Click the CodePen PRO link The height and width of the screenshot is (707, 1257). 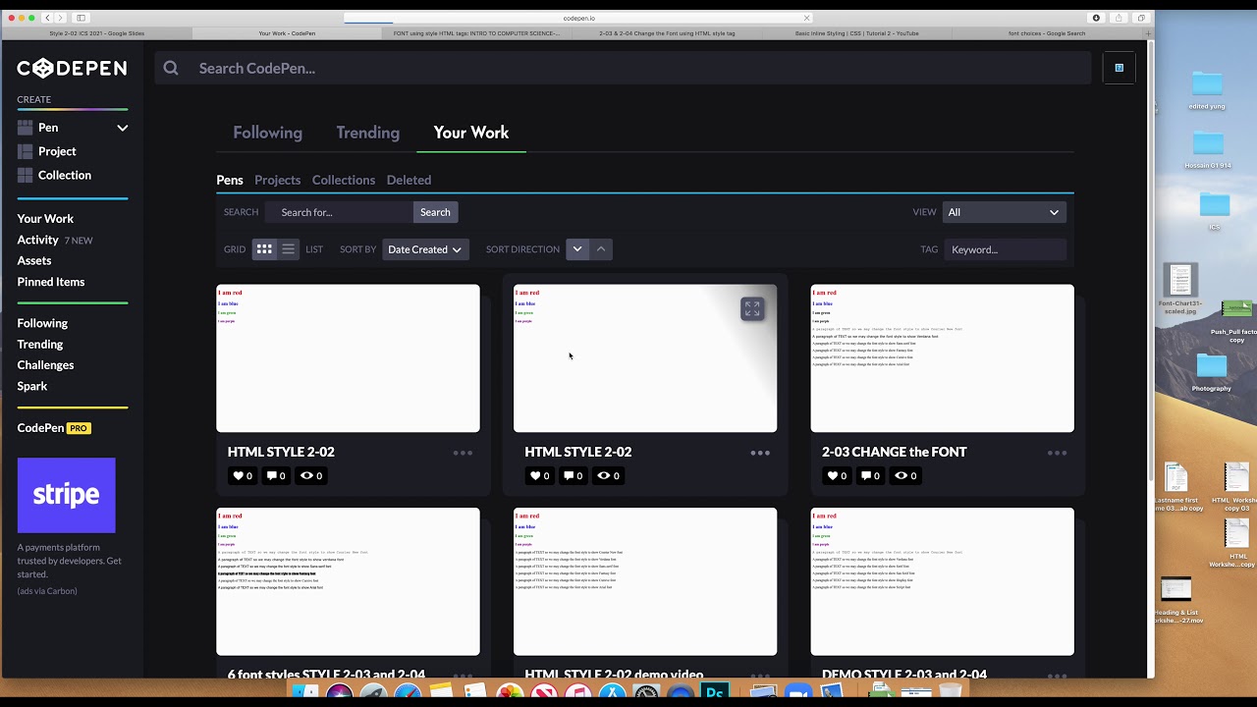click(54, 428)
